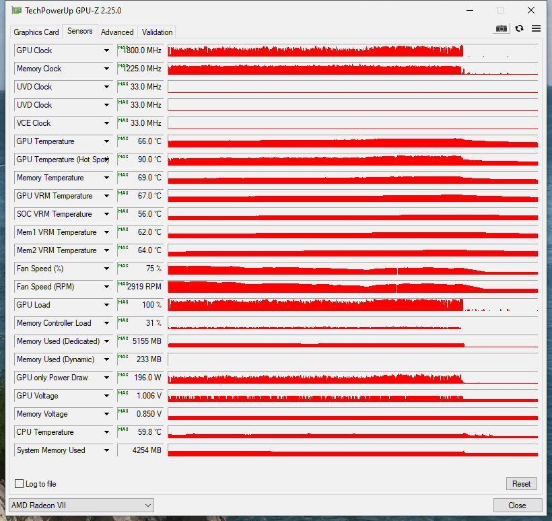Open the VCE Clock sensor dropdown
This screenshot has width=552, height=521.
[106, 123]
